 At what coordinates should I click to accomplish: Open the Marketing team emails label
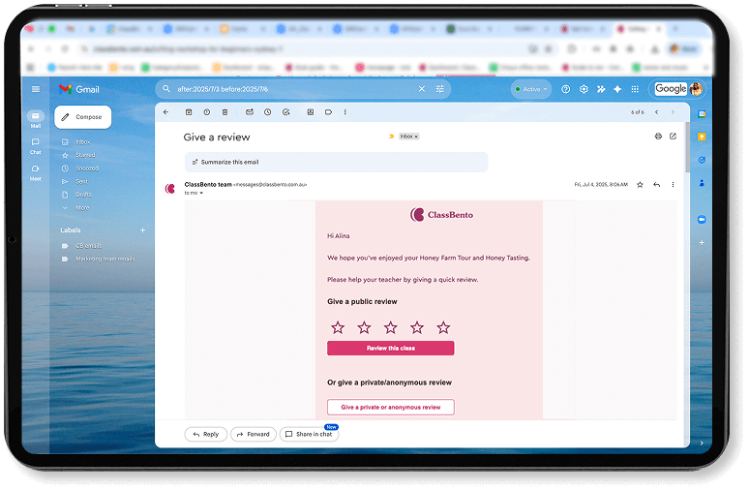[105, 259]
